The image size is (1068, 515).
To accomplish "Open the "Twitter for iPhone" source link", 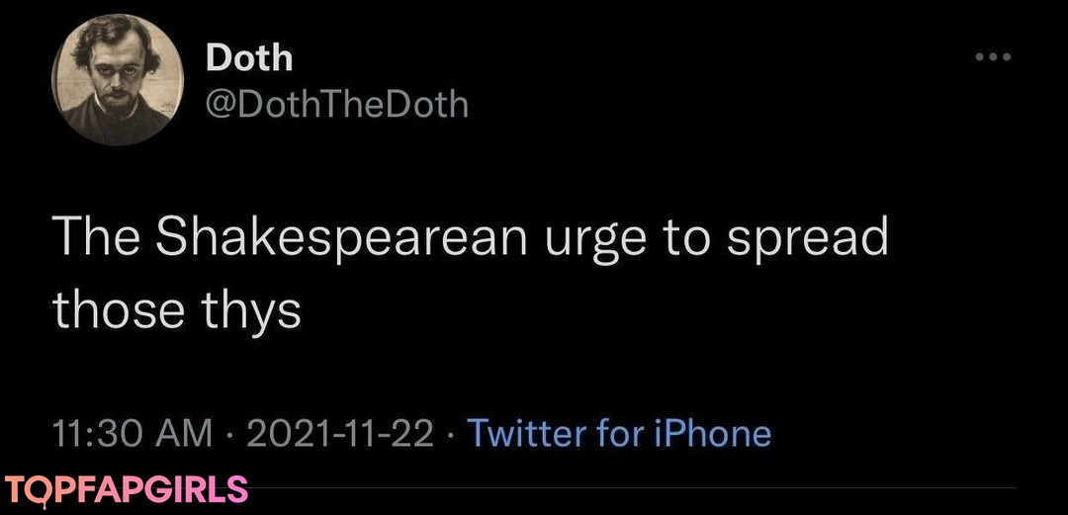I will pos(618,433).
